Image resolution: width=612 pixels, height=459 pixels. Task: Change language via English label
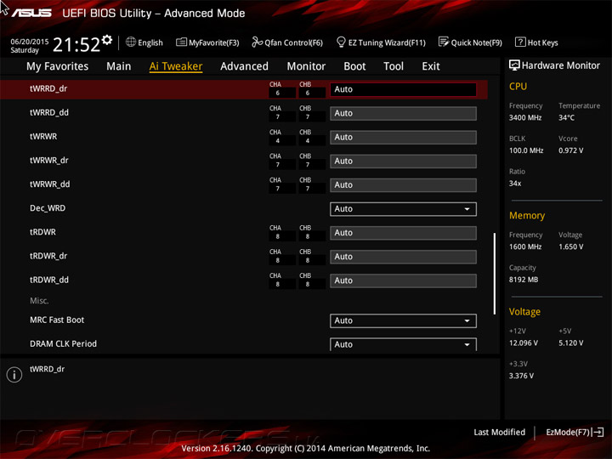[150, 42]
